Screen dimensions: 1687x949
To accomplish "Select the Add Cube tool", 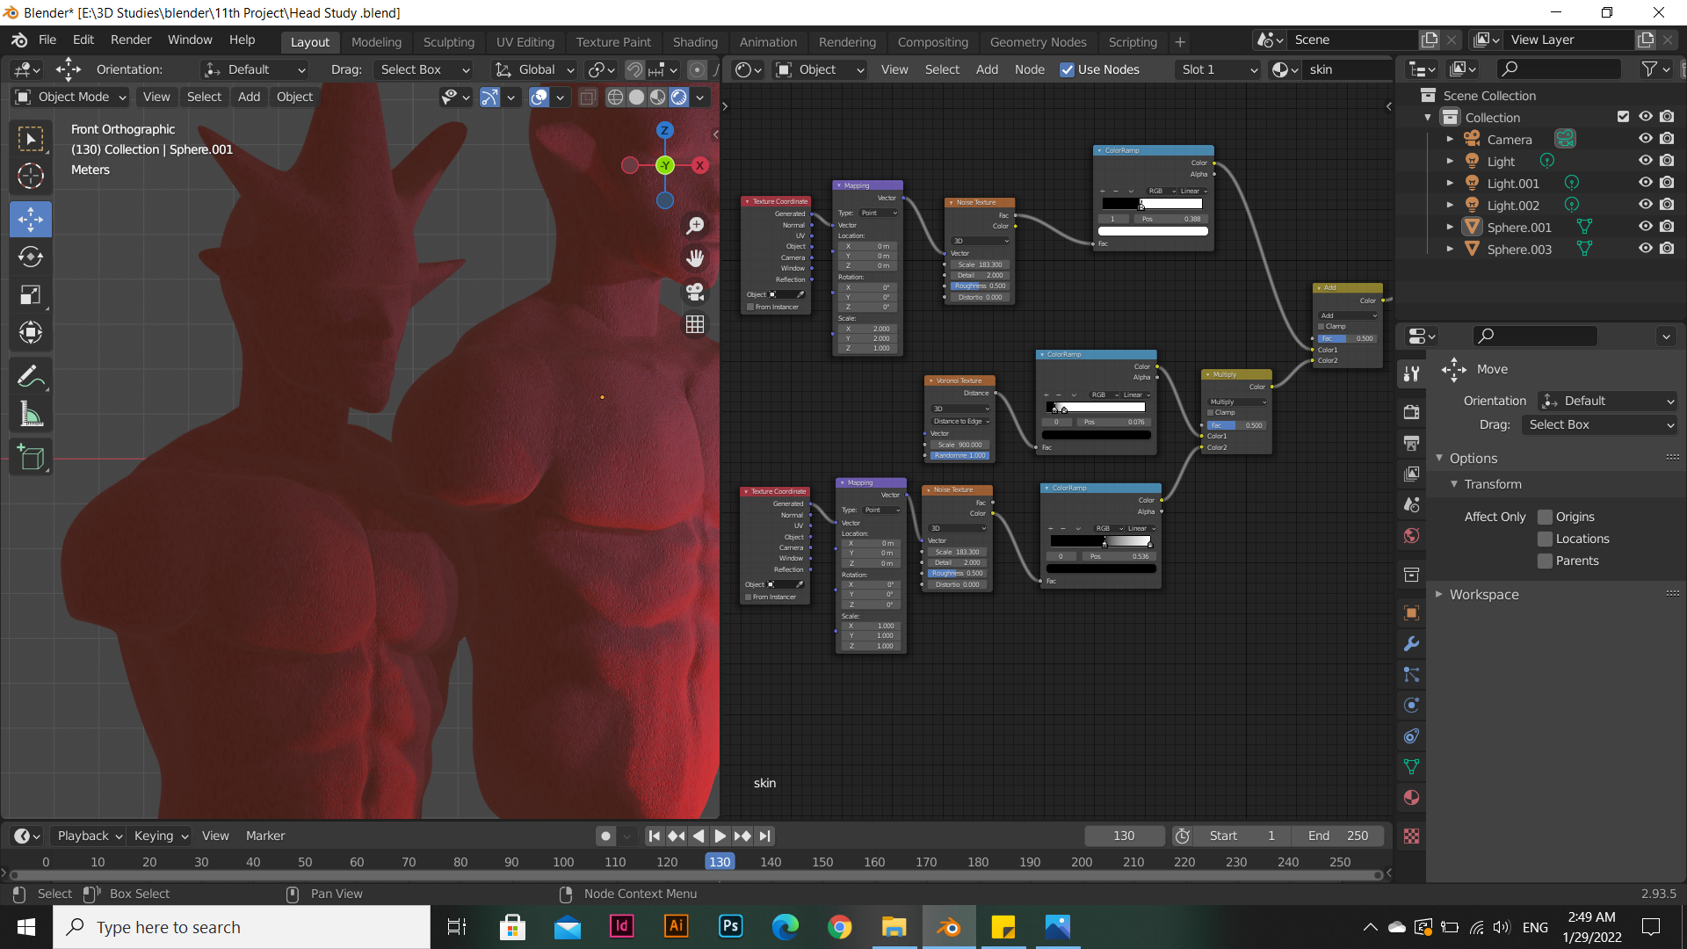I will point(31,458).
